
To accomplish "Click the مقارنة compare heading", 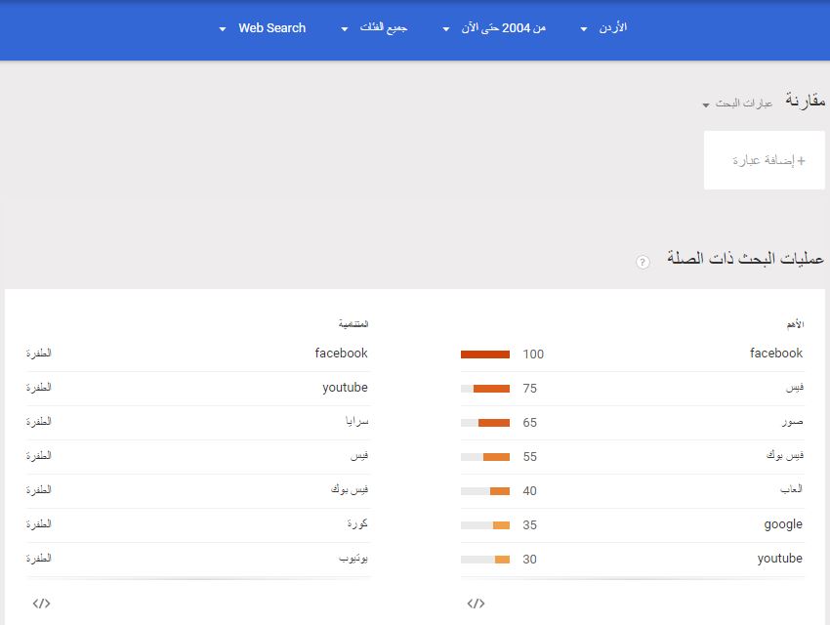I will pyautogui.click(x=806, y=100).
